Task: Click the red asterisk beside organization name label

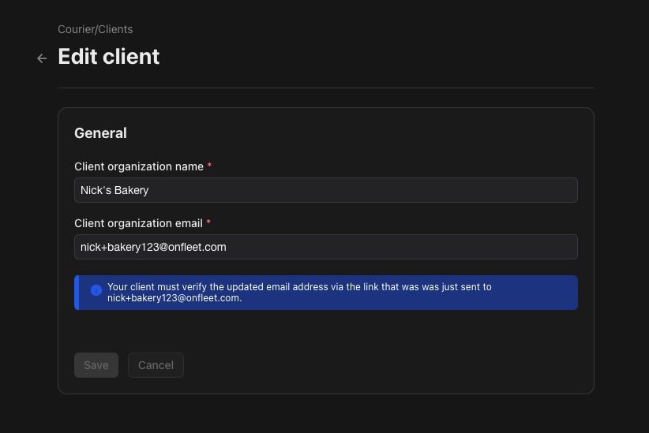Action: pyautogui.click(x=209, y=166)
